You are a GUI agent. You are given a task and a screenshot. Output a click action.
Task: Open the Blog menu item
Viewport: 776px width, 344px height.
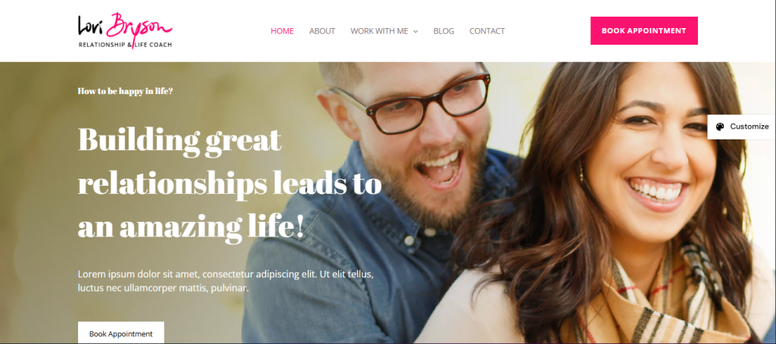[x=443, y=31]
